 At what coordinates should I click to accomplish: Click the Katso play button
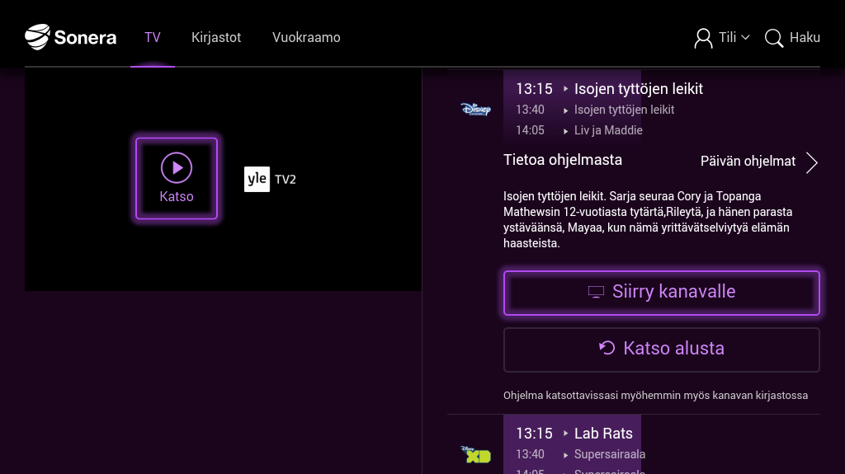point(177,178)
